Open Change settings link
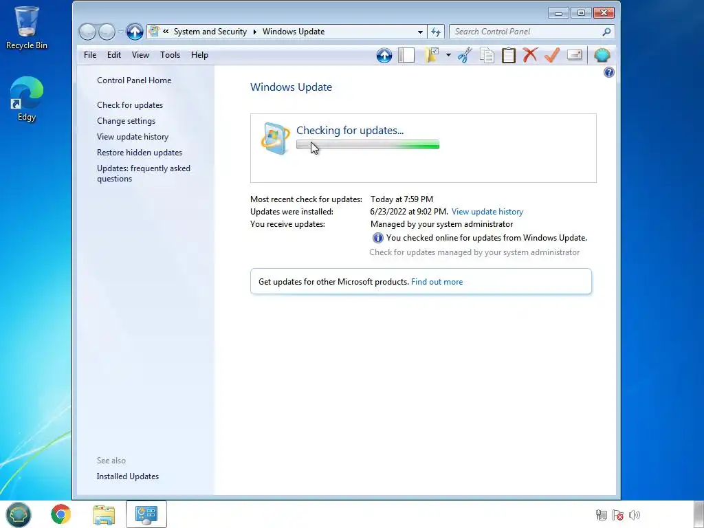Image resolution: width=704 pixels, height=528 pixels. point(126,121)
